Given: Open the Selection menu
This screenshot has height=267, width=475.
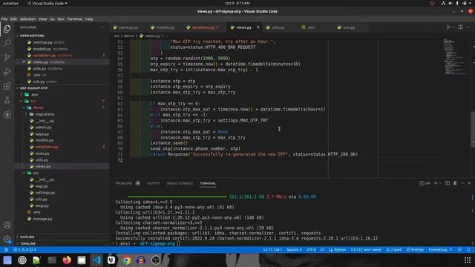Looking at the screenshot, I should (27, 19).
